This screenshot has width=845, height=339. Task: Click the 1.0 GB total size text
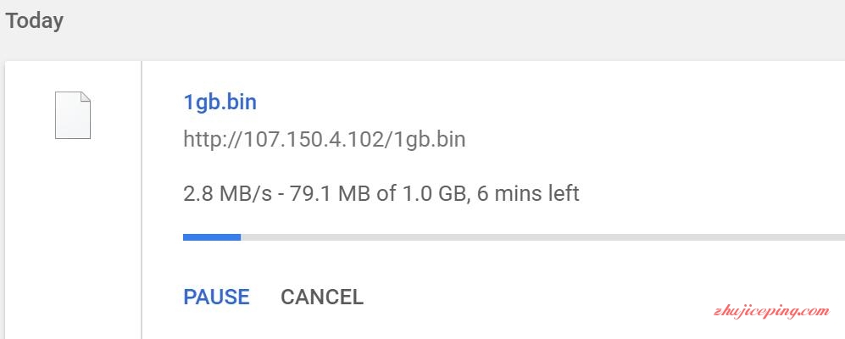434,193
